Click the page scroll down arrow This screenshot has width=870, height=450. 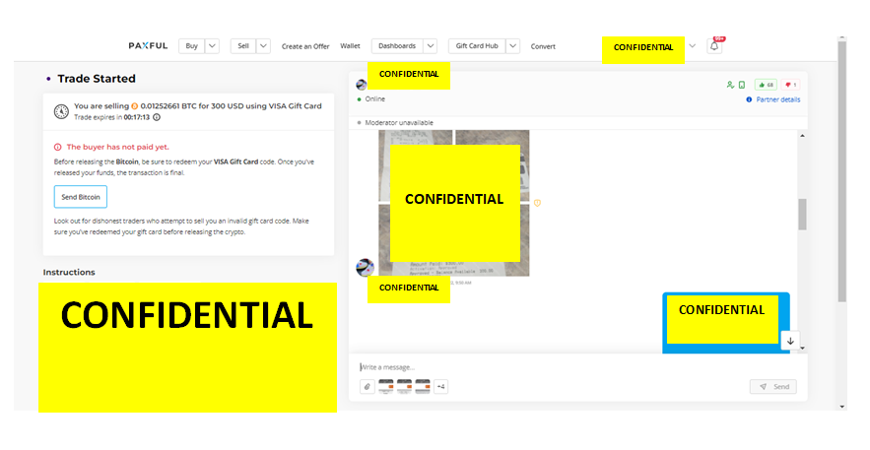click(x=842, y=407)
